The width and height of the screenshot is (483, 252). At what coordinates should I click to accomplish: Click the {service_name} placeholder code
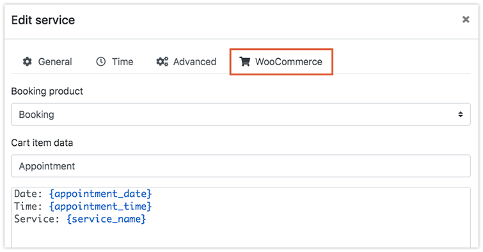point(106,219)
